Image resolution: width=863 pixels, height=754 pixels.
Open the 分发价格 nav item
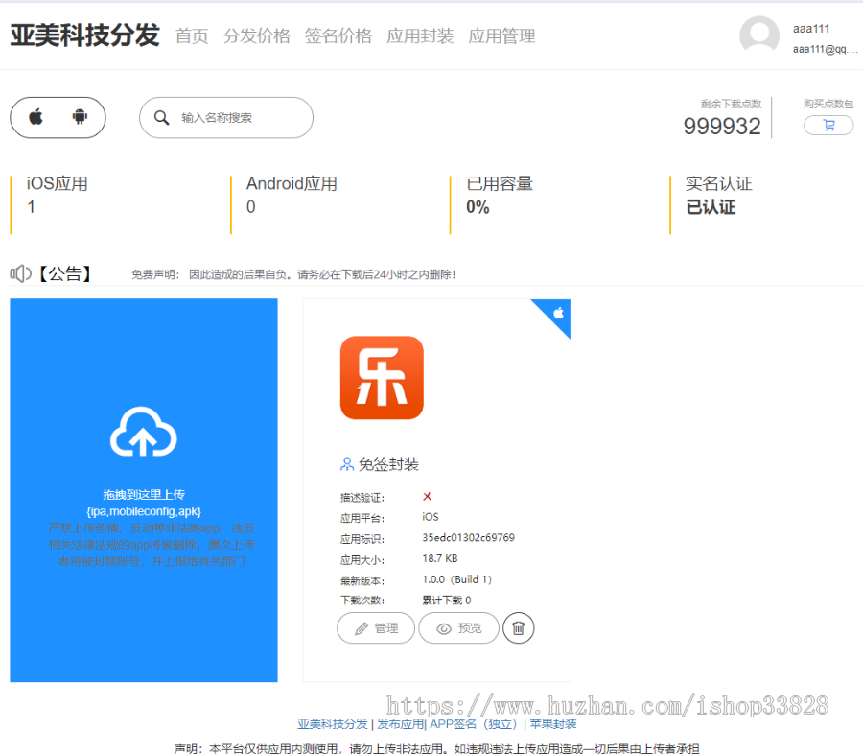[256, 36]
